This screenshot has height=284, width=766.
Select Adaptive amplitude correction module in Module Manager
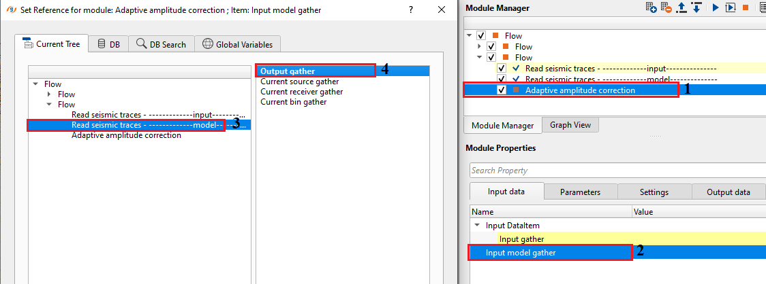click(x=580, y=90)
